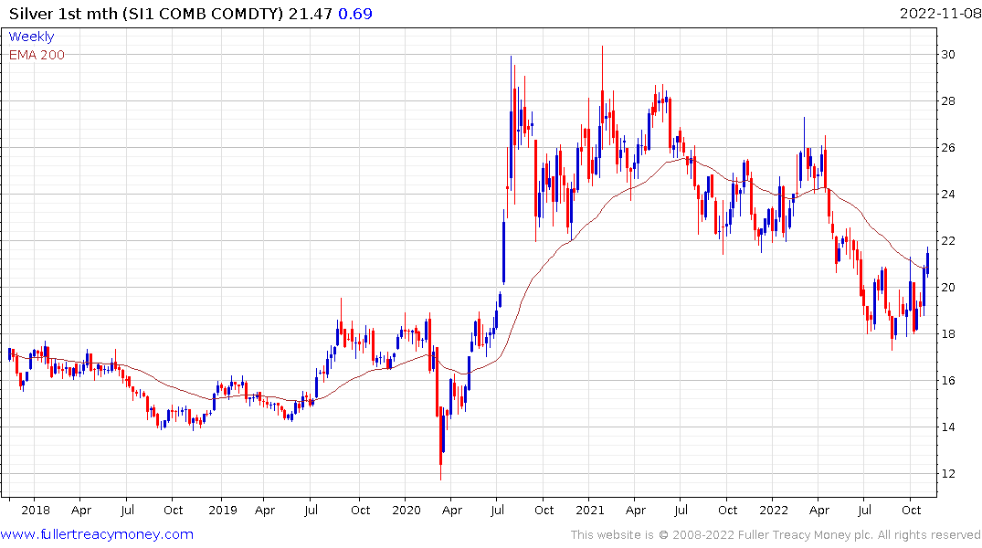The width and height of the screenshot is (982, 548).
Task: Select the 24 price axis label
Action: tap(947, 195)
